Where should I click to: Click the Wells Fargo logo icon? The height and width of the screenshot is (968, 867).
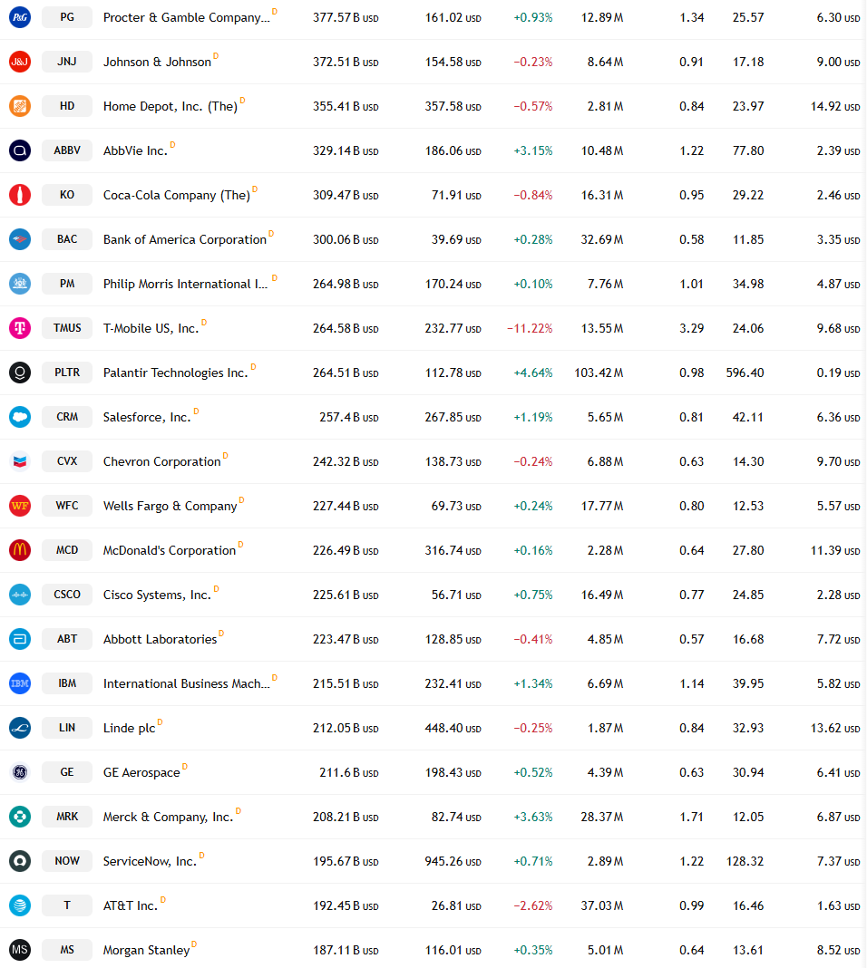tap(20, 507)
